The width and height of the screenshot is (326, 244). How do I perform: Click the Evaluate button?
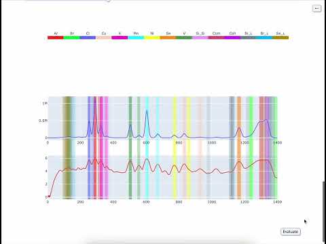pos(291,232)
